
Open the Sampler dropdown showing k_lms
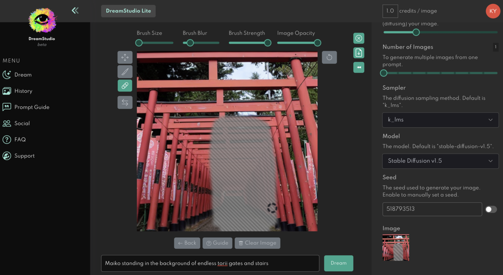440,120
